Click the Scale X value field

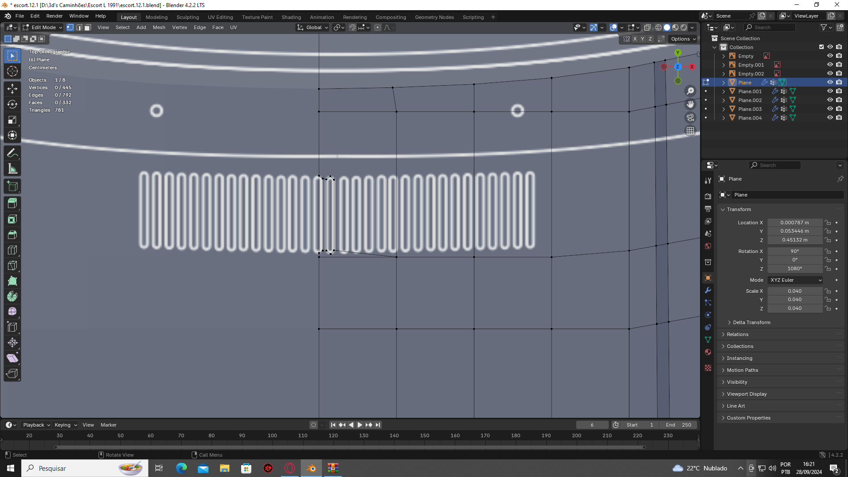pos(795,291)
